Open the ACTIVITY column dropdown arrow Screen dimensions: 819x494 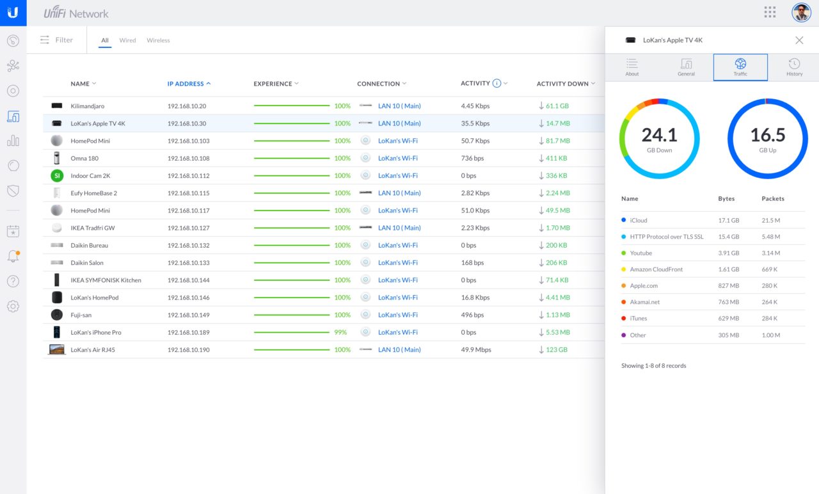(505, 84)
